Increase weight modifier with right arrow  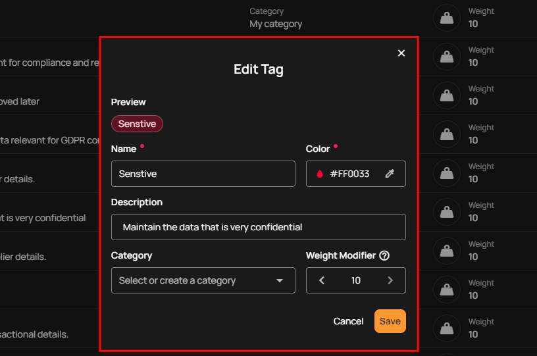click(390, 280)
